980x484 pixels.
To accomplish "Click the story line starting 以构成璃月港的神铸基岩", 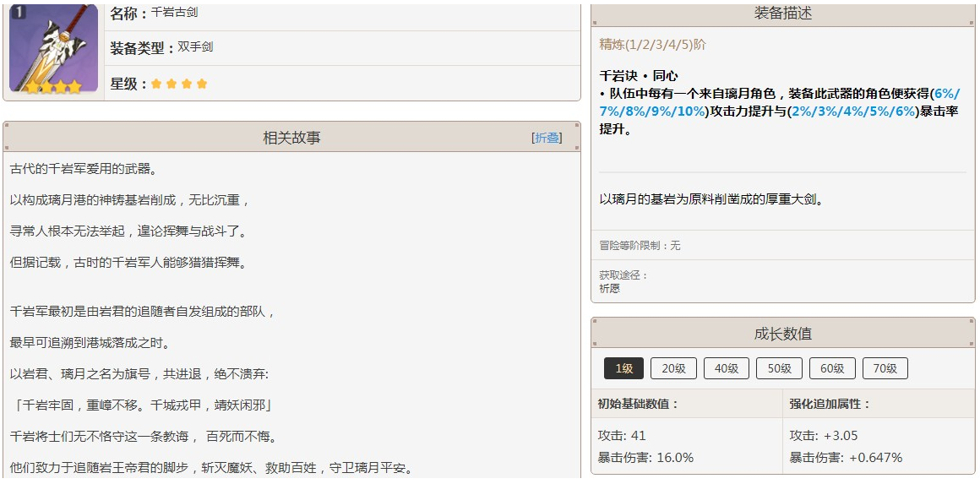I will [130, 200].
